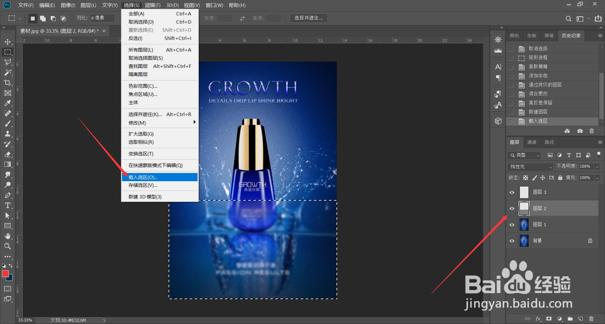Click the feather 羽化 input field
This screenshot has width=605, height=324.
[102, 18]
